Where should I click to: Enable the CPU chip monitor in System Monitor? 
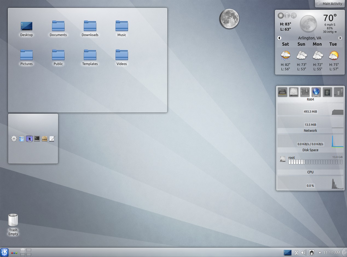(328, 92)
